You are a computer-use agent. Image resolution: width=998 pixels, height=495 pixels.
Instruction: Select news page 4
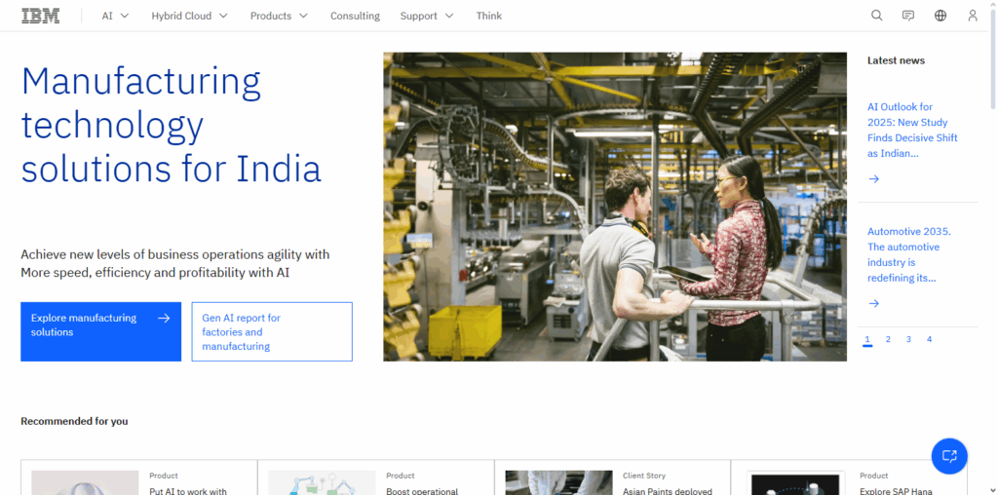point(929,340)
